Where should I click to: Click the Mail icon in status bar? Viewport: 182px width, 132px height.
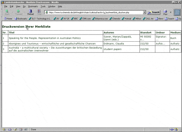coord(10,130)
